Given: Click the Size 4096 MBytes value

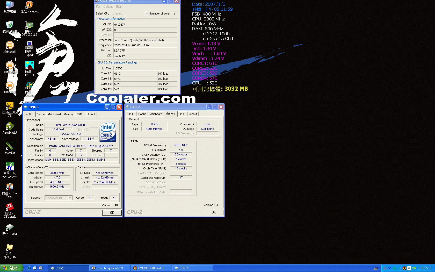Looking at the screenshot, I should pyautogui.click(x=154, y=129).
